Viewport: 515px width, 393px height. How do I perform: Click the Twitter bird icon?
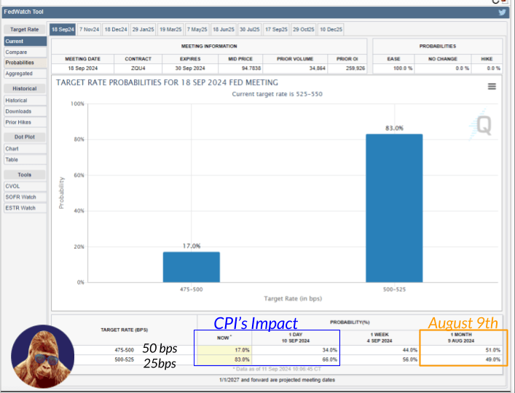click(x=502, y=12)
